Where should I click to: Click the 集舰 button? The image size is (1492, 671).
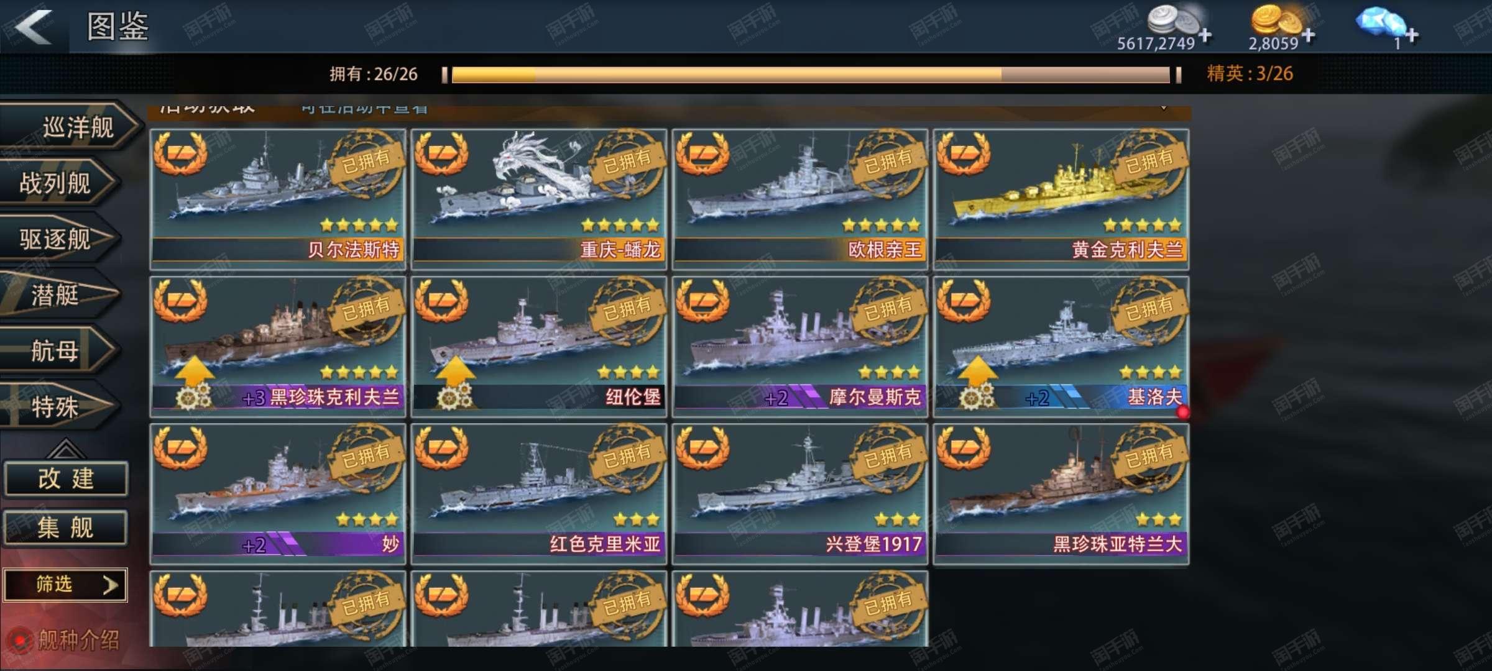point(66,528)
